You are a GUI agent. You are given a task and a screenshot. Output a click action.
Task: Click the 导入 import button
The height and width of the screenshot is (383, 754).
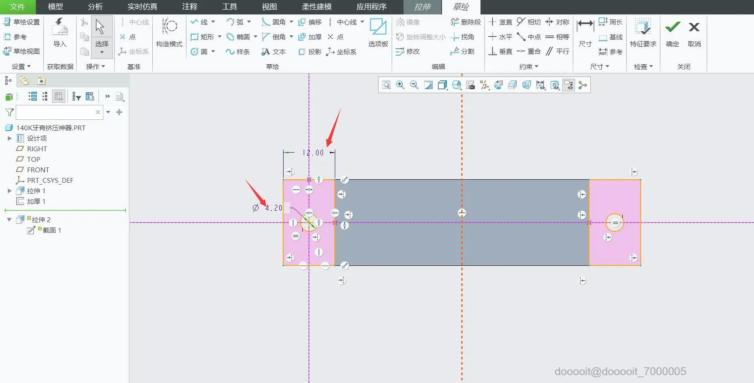pos(60,32)
